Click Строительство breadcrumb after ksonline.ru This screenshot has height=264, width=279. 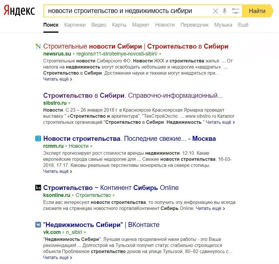[x=93, y=195]
